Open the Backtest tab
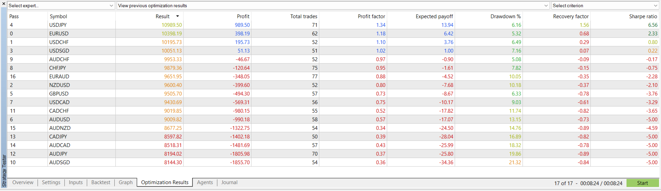The image size is (661, 191). tap(101, 182)
